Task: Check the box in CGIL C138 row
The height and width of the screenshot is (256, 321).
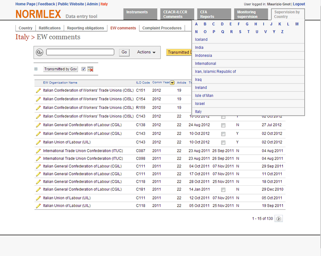Action: (223, 125)
